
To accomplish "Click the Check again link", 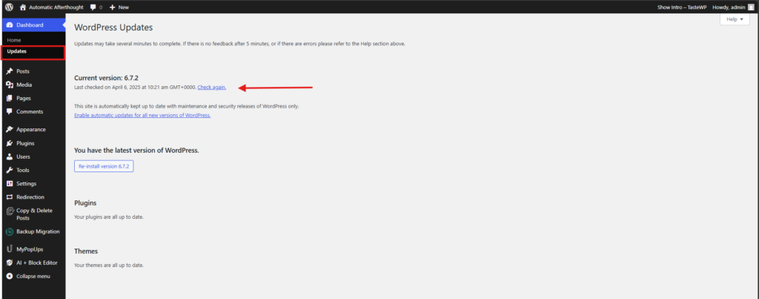I will 211,88.
